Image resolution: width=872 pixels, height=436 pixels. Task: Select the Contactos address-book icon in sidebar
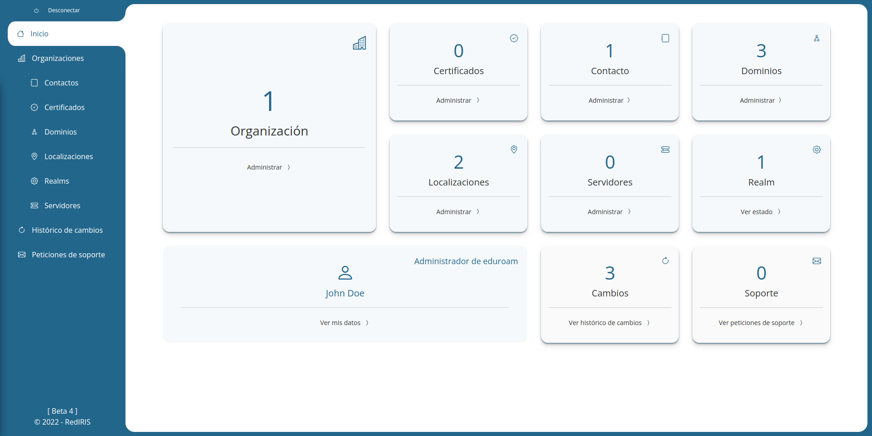[35, 83]
